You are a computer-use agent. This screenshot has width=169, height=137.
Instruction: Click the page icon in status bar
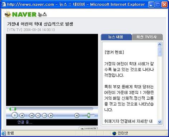4,133
